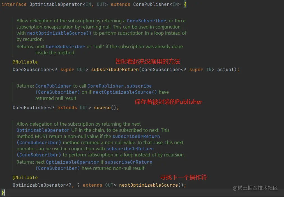
Task: Open CoreSubscriber link in "Returns: next CoreSubscriber or"
Action: click(65, 46)
